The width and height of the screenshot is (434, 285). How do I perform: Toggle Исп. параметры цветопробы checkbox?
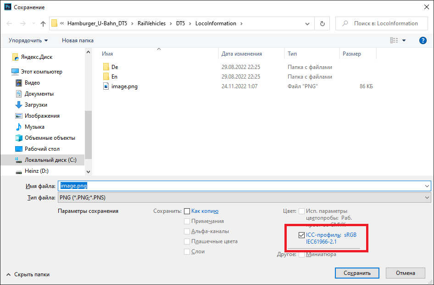click(301, 211)
